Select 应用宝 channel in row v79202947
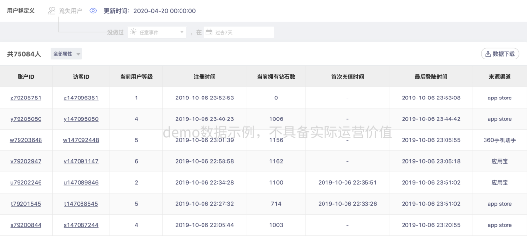The image size is (527, 236). pos(500,161)
